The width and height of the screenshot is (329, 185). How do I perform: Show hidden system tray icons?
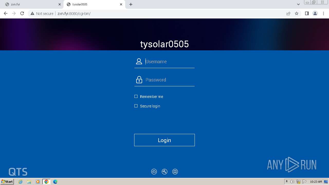[287, 182]
